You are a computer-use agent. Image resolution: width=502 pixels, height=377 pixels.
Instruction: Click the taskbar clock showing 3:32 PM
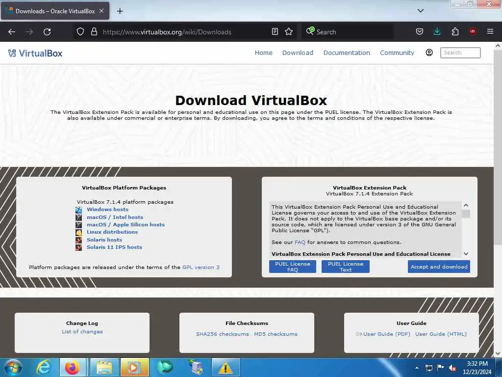click(x=477, y=368)
